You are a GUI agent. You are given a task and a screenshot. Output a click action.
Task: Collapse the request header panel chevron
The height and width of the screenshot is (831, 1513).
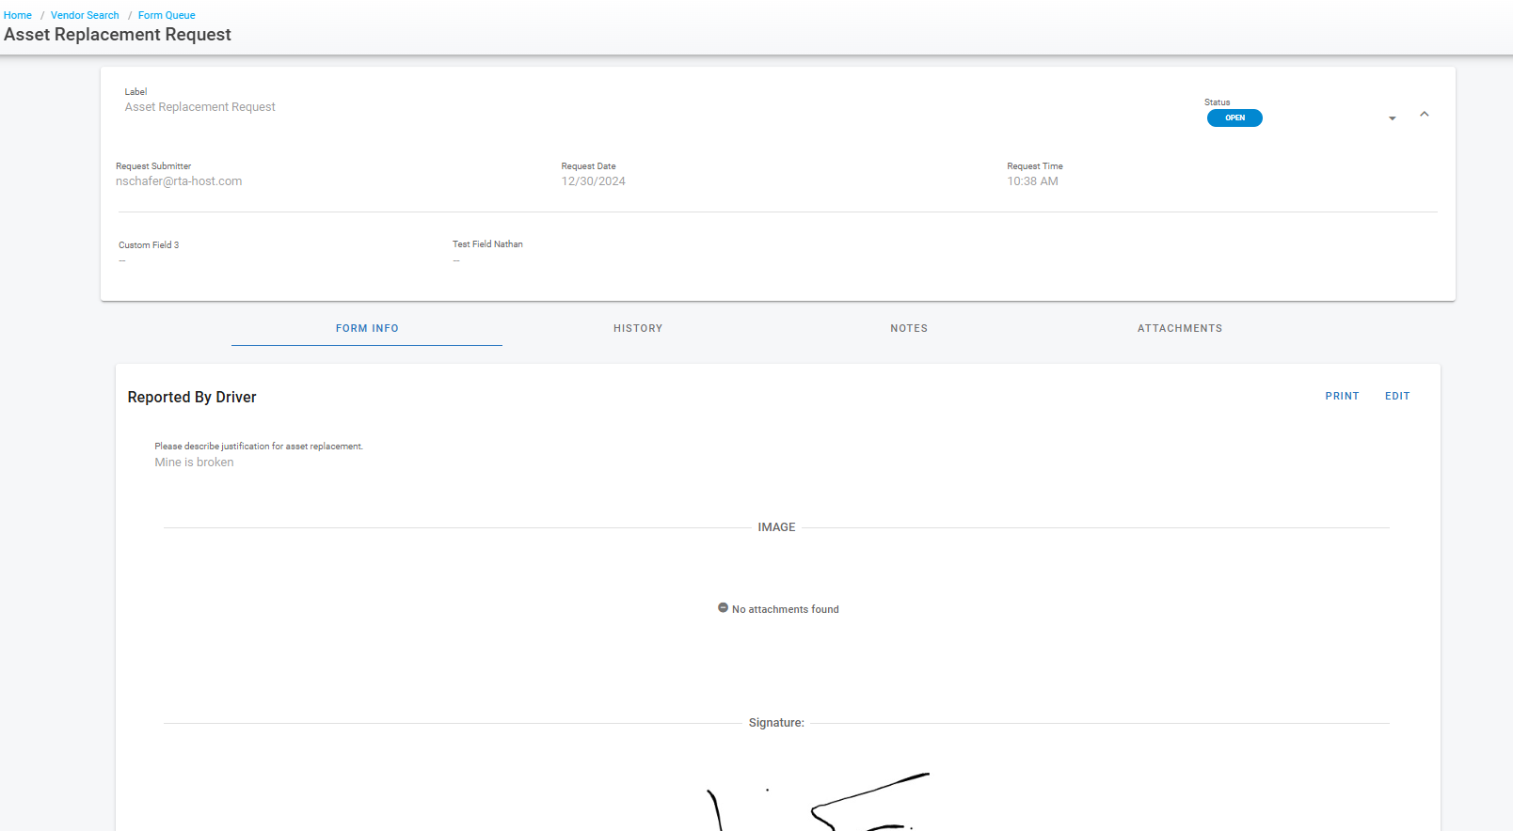pyautogui.click(x=1424, y=115)
